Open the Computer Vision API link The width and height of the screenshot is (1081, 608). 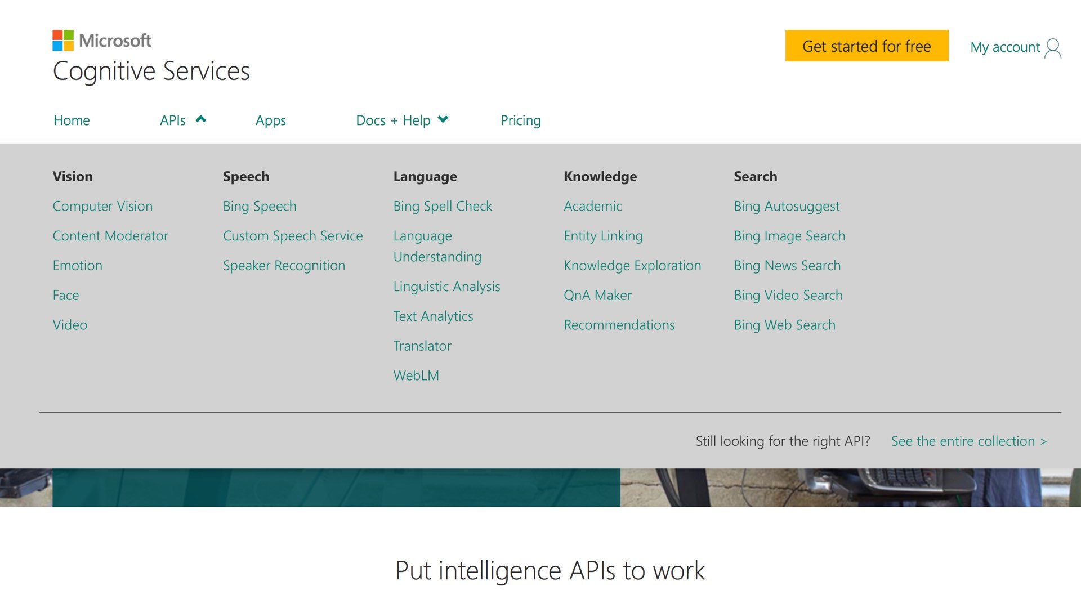click(x=102, y=206)
